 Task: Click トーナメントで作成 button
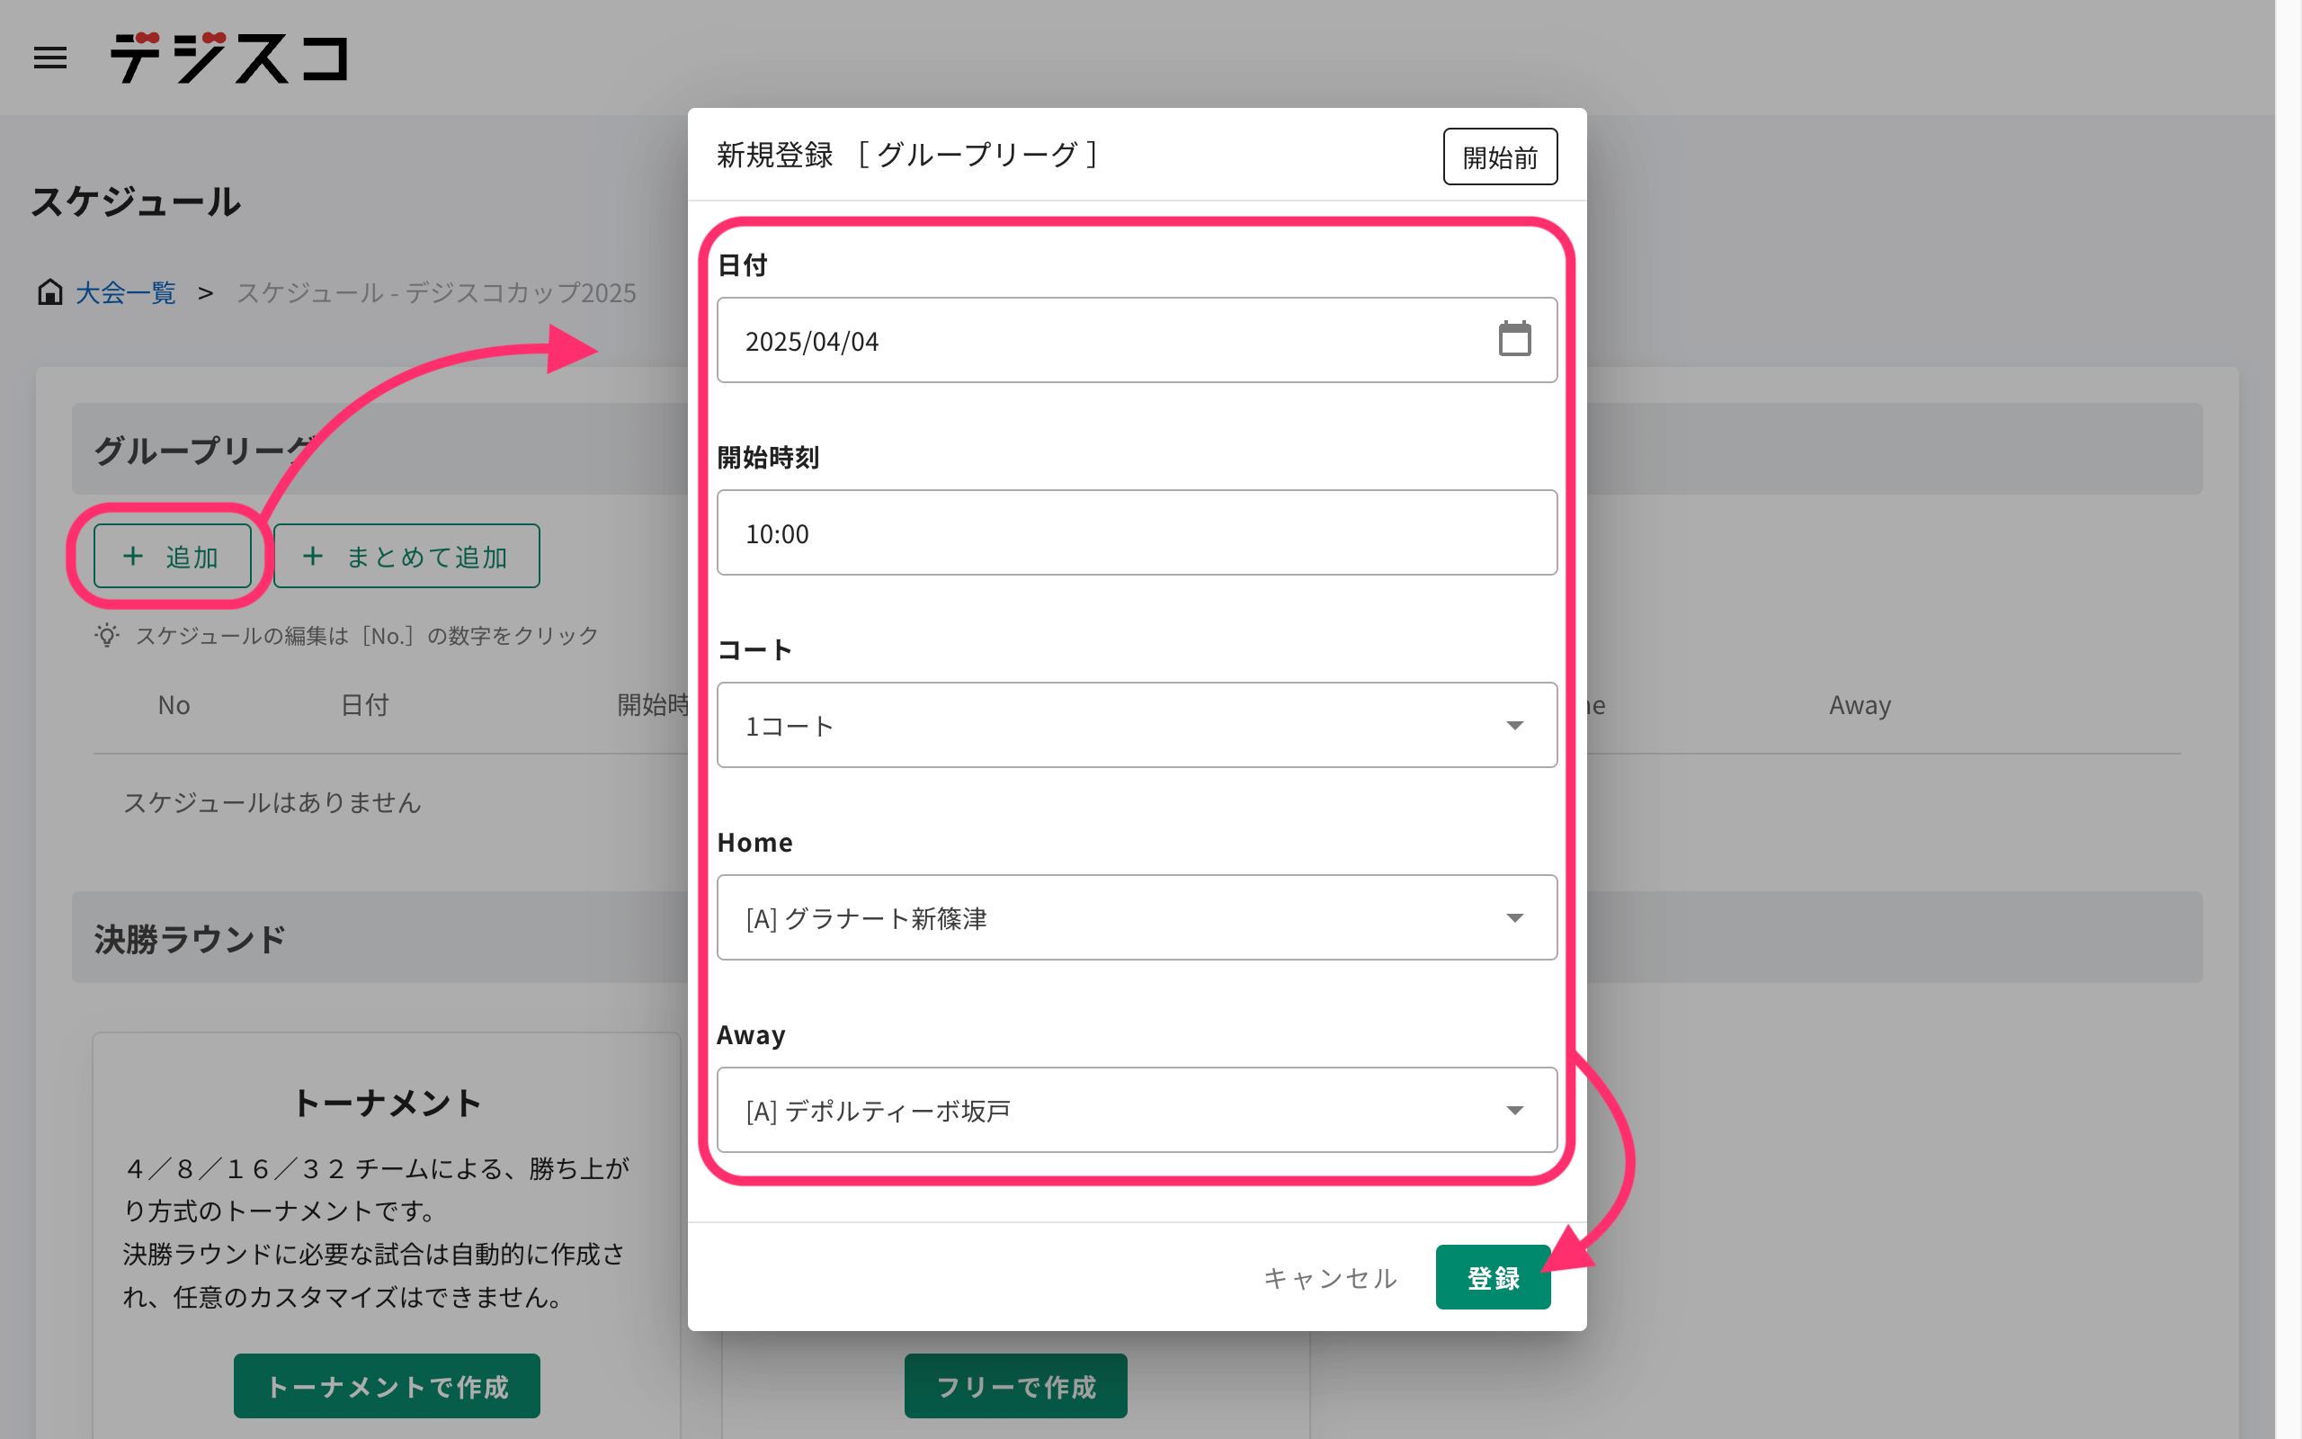pos(386,1386)
